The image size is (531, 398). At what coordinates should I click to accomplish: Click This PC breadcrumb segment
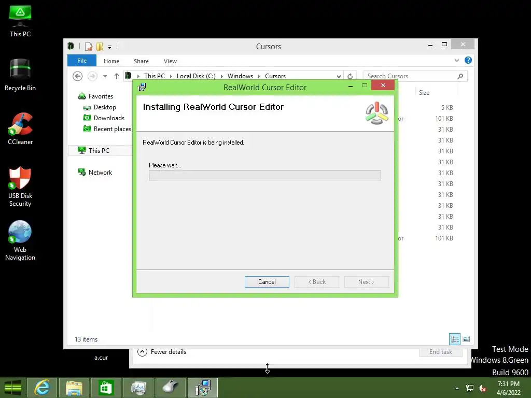point(155,76)
